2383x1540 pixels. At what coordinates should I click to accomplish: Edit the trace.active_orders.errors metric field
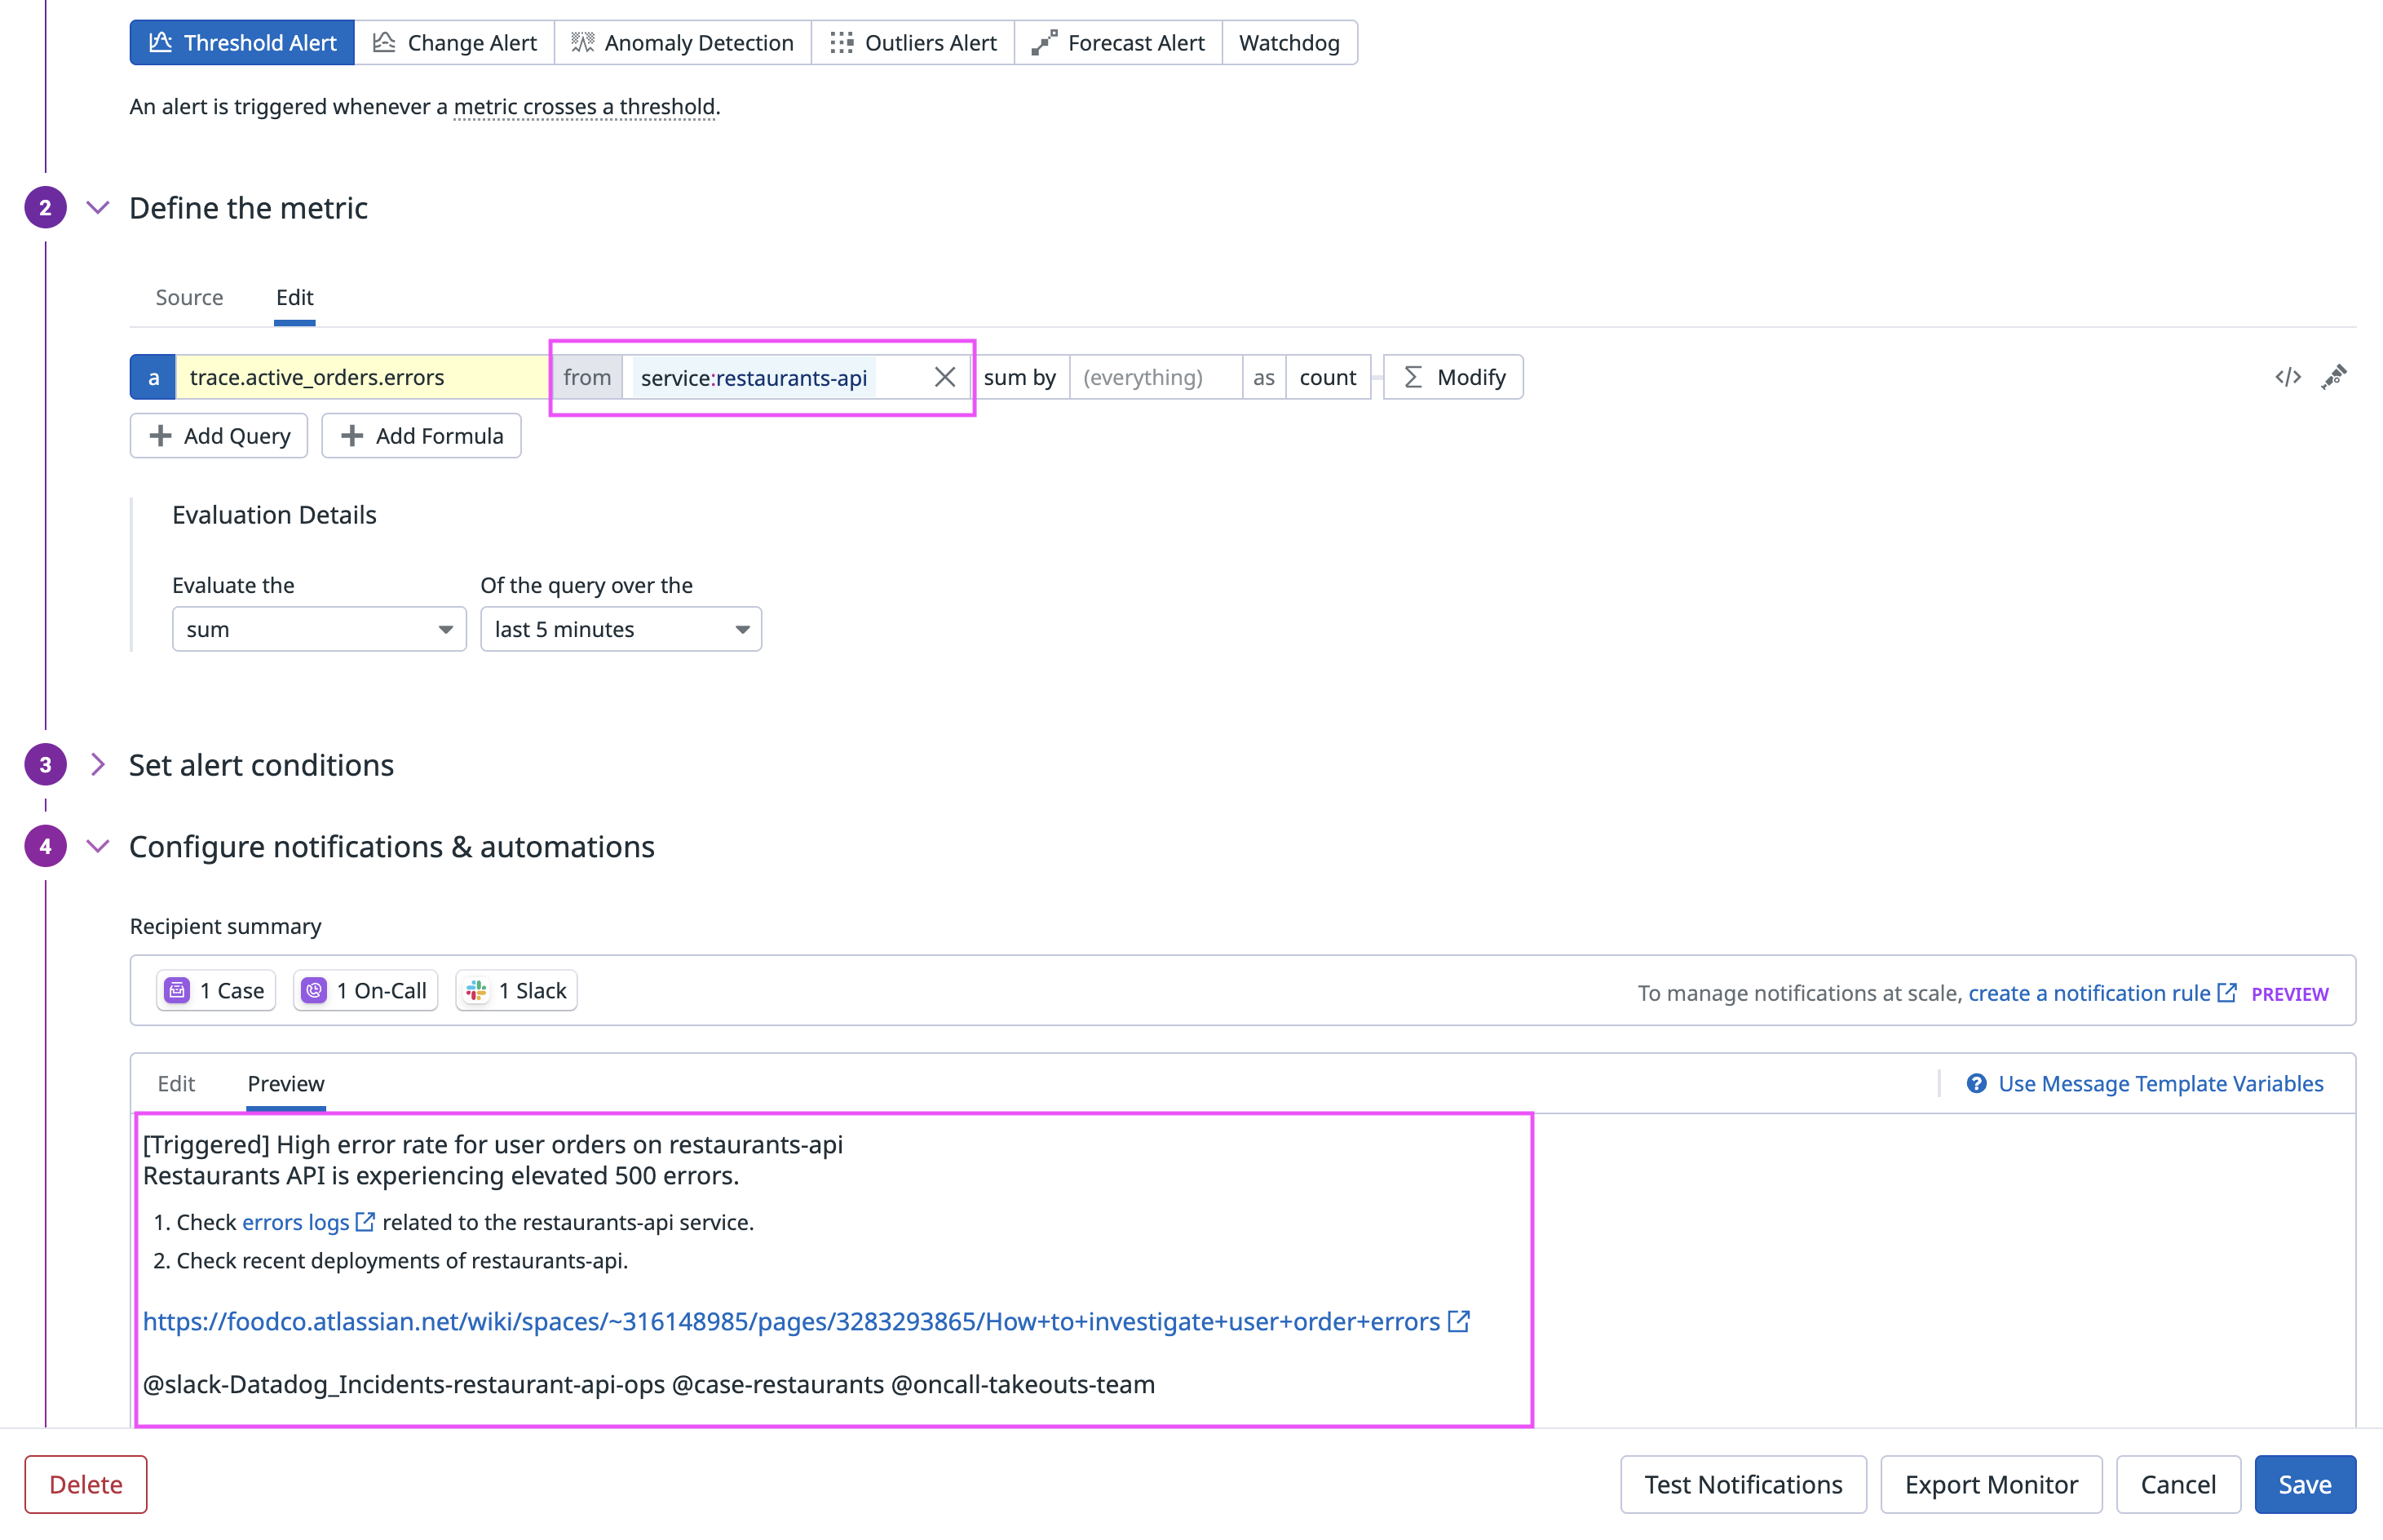(363, 377)
